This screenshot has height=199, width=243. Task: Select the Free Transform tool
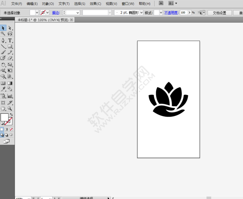pyautogui.click(x=10, y=71)
